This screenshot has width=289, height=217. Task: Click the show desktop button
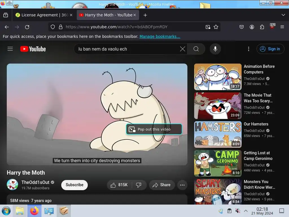click(282, 211)
